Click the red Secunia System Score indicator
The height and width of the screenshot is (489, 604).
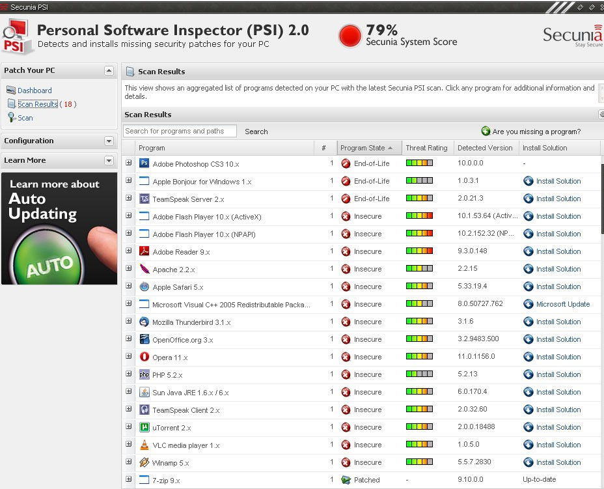tap(350, 36)
